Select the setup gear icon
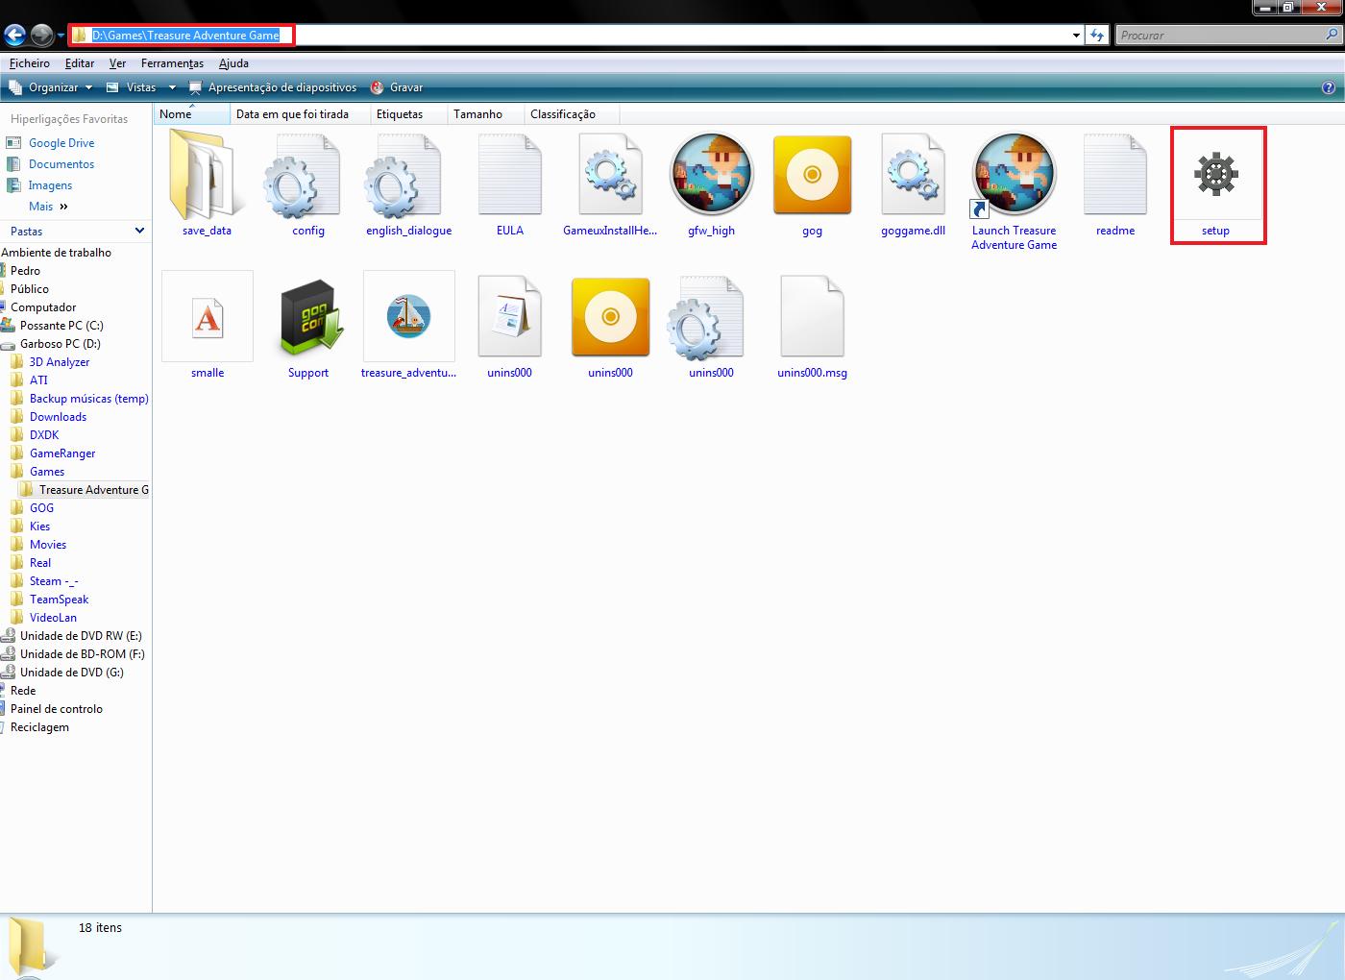1345x980 pixels. 1216,174
